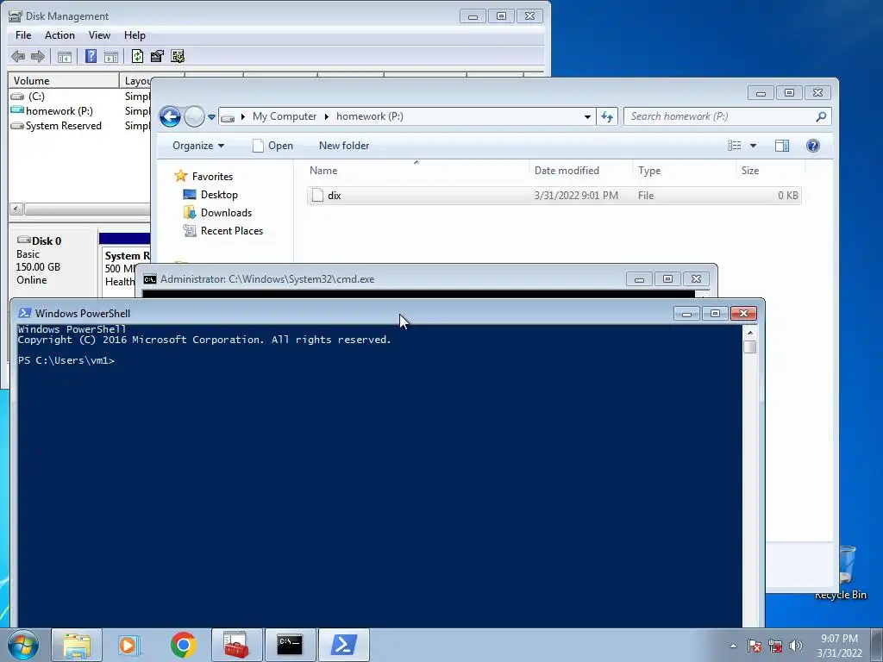This screenshot has width=883, height=662.
Task: Open the address bar history dropdown
Action: 587,116
